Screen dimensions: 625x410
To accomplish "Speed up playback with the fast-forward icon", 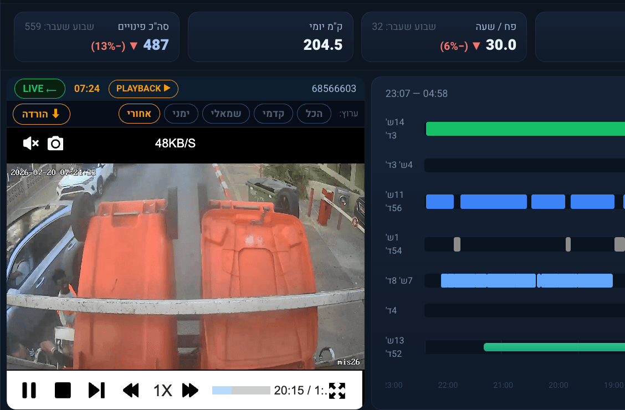I will [x=190, y=390].
